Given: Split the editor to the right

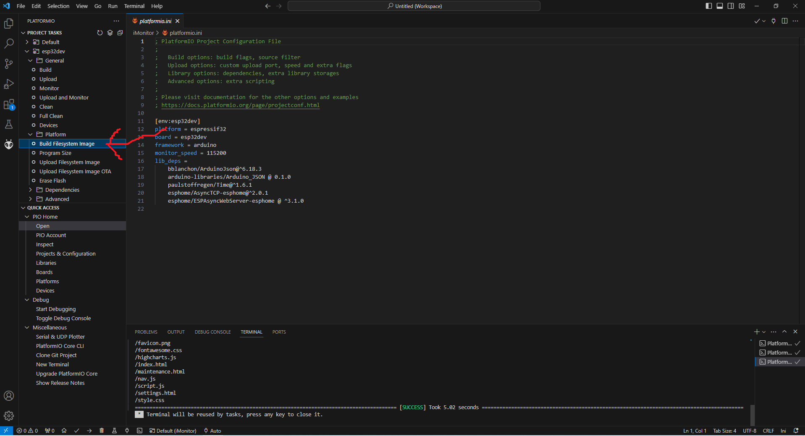Looking at the screenshot, I should click(784, 21).
